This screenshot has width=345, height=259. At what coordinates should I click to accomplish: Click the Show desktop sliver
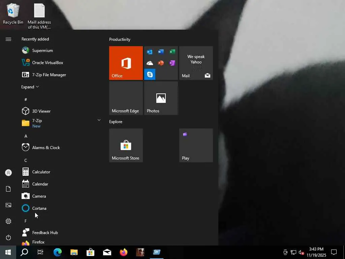point(344,252)
